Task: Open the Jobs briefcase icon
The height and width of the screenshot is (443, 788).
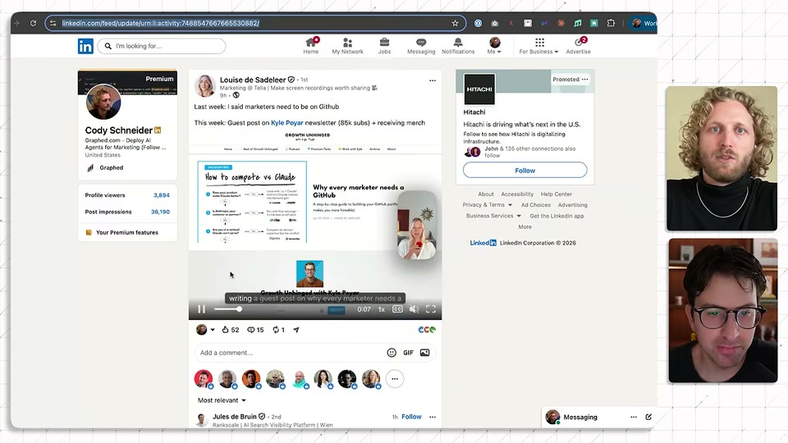Action: click(x=384, y=43)
